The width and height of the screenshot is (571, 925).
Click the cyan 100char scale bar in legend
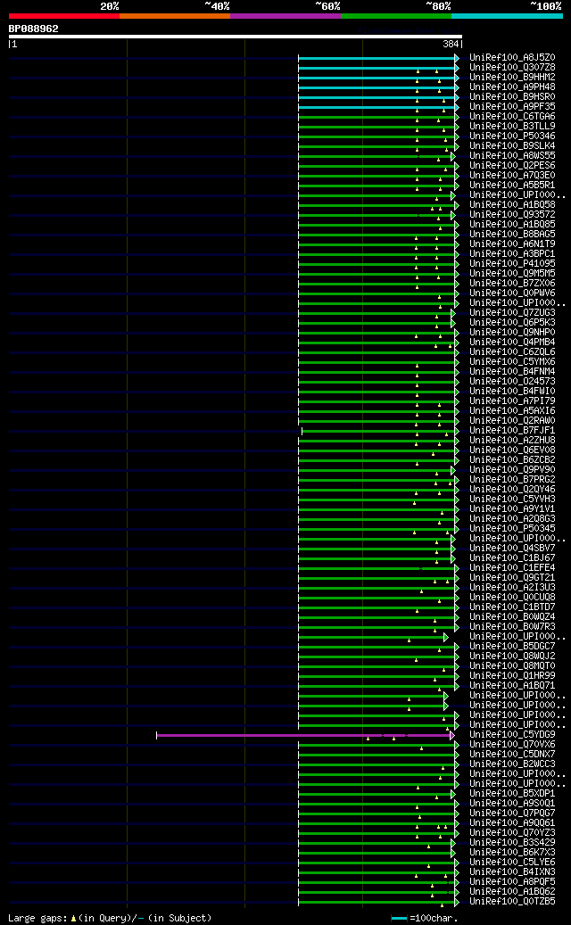(400, 919)
